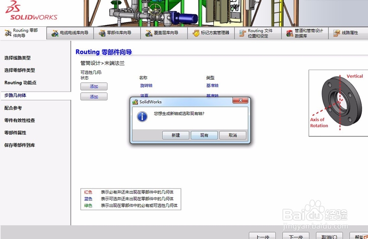Screen dimensions: 368x239
Task: Click the SolidWorks dialog title icon
Action: 135,102
